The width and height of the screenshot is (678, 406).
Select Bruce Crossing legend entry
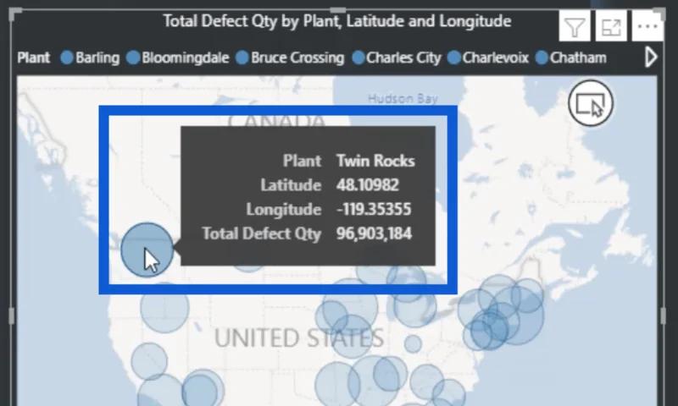[x=290, y=58]
